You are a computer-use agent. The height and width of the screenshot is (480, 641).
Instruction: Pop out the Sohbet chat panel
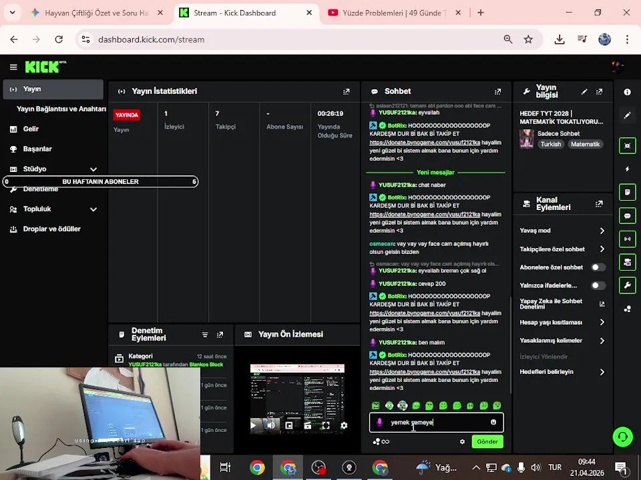tap(497, 91)
